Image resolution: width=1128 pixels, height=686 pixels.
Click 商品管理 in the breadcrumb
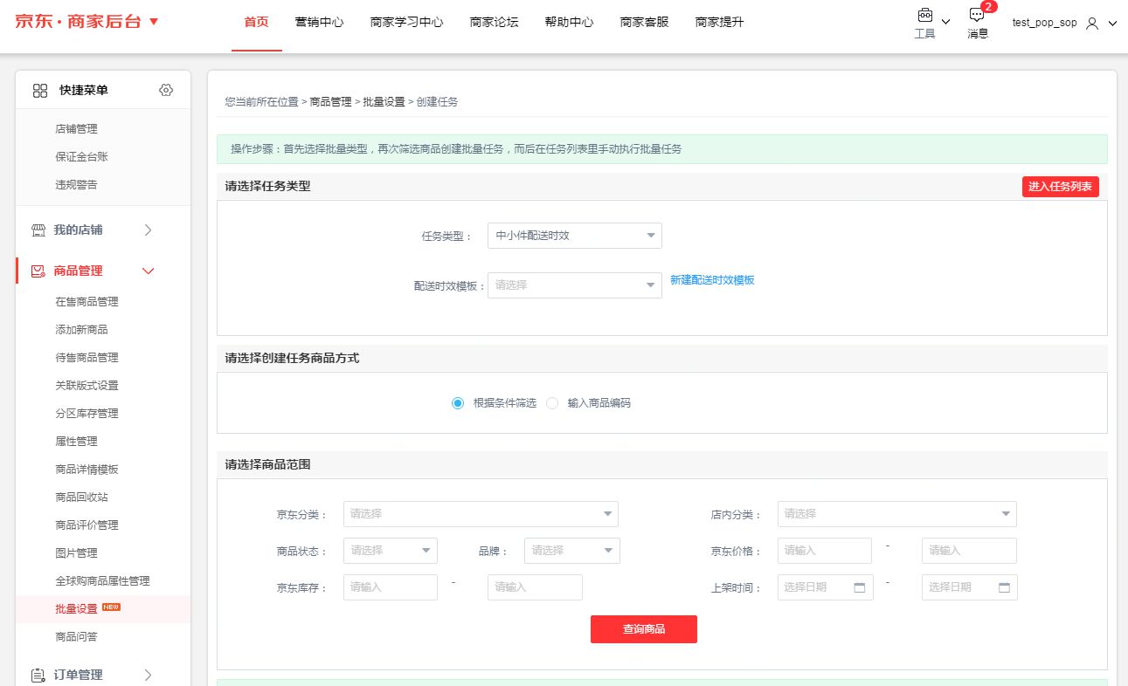pos(331,102)
